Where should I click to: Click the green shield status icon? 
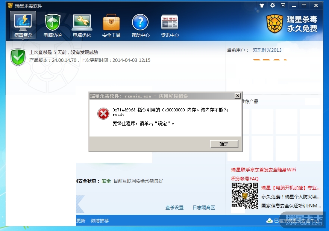(x=18, y=57)
